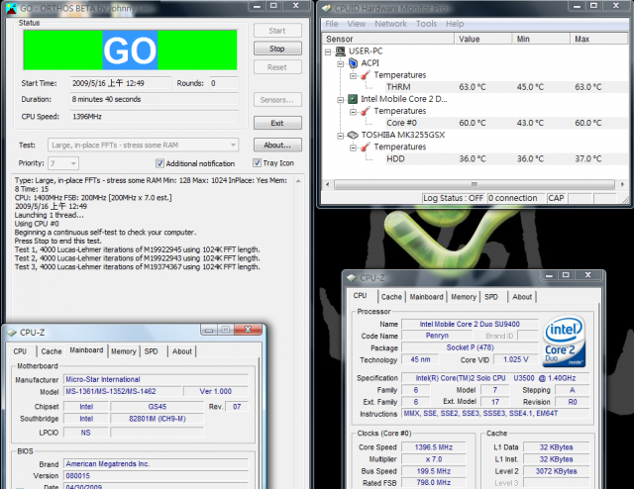Click thermometer icon under TOSHIBA Temperatures
This screenshot has height=489, width=634.
tap(366, 147)
